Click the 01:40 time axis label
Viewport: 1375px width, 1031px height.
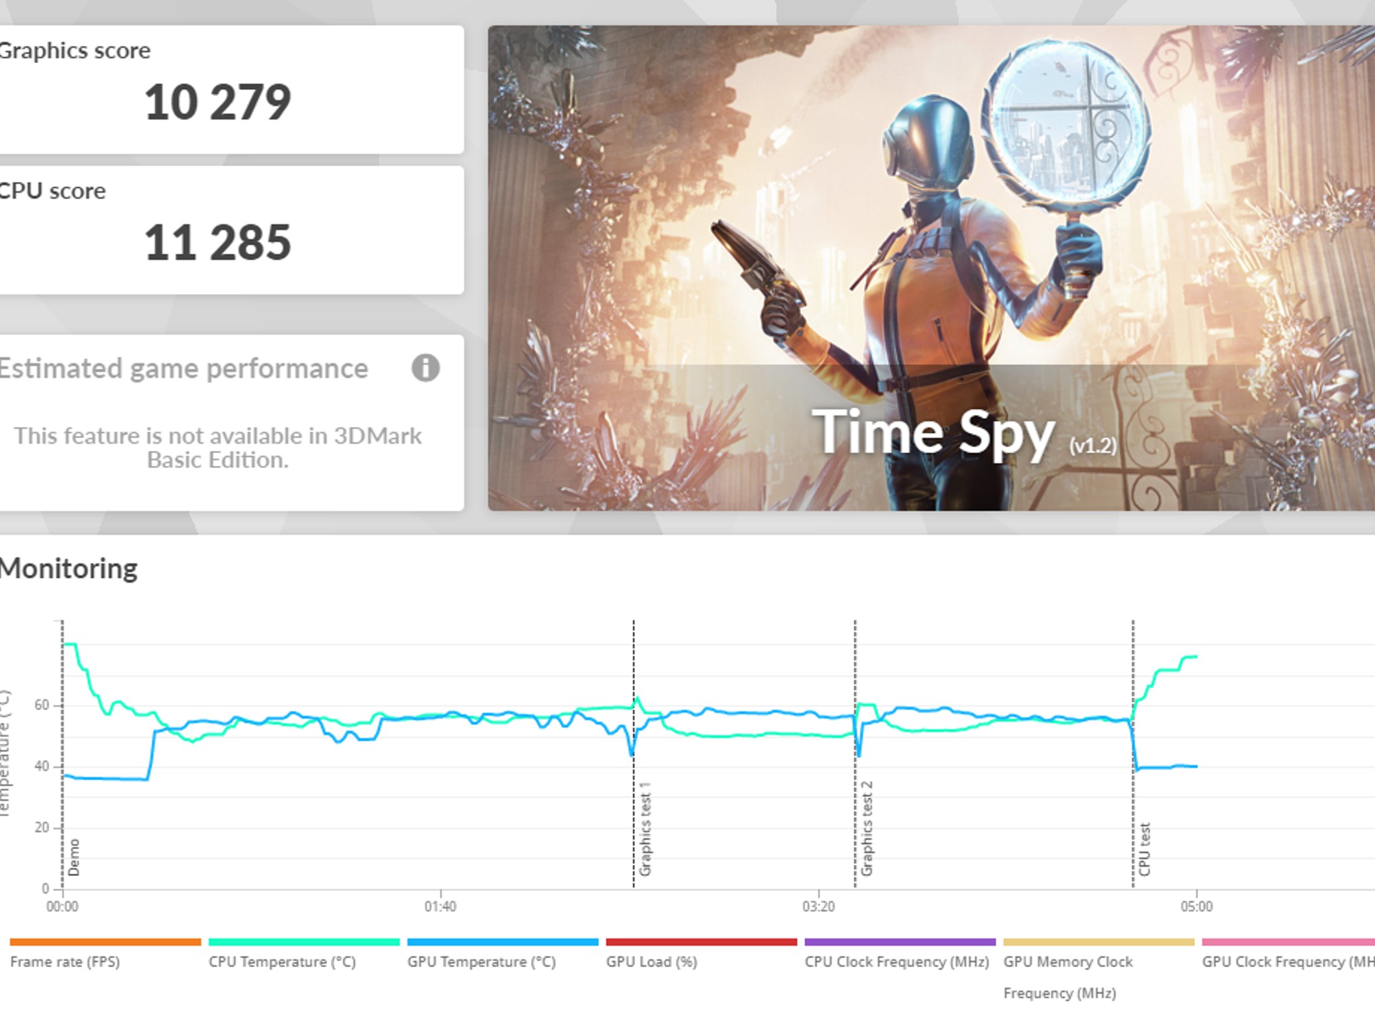(440, 907)
